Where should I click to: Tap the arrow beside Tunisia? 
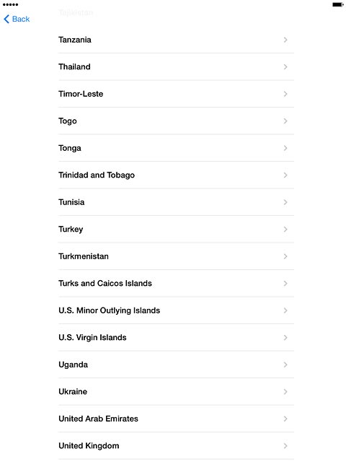click(285, 202)
